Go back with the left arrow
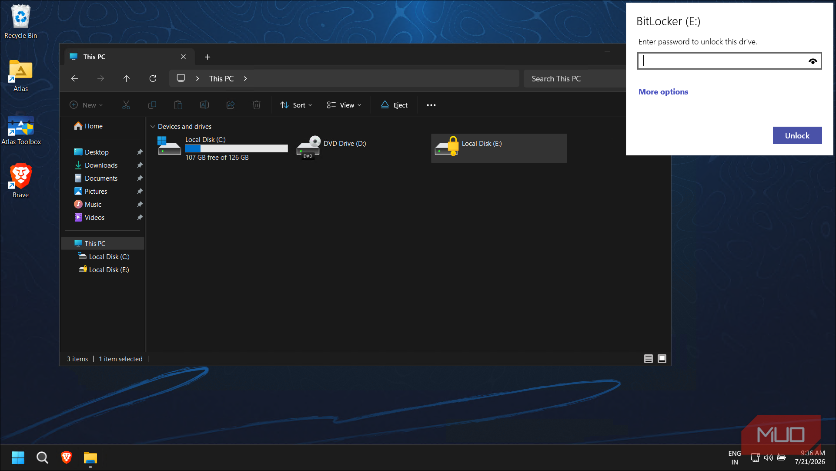This screenshot has width=836, height=471. click(x=74, y=78)
